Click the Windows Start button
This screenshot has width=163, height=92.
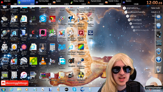[3, 89]
